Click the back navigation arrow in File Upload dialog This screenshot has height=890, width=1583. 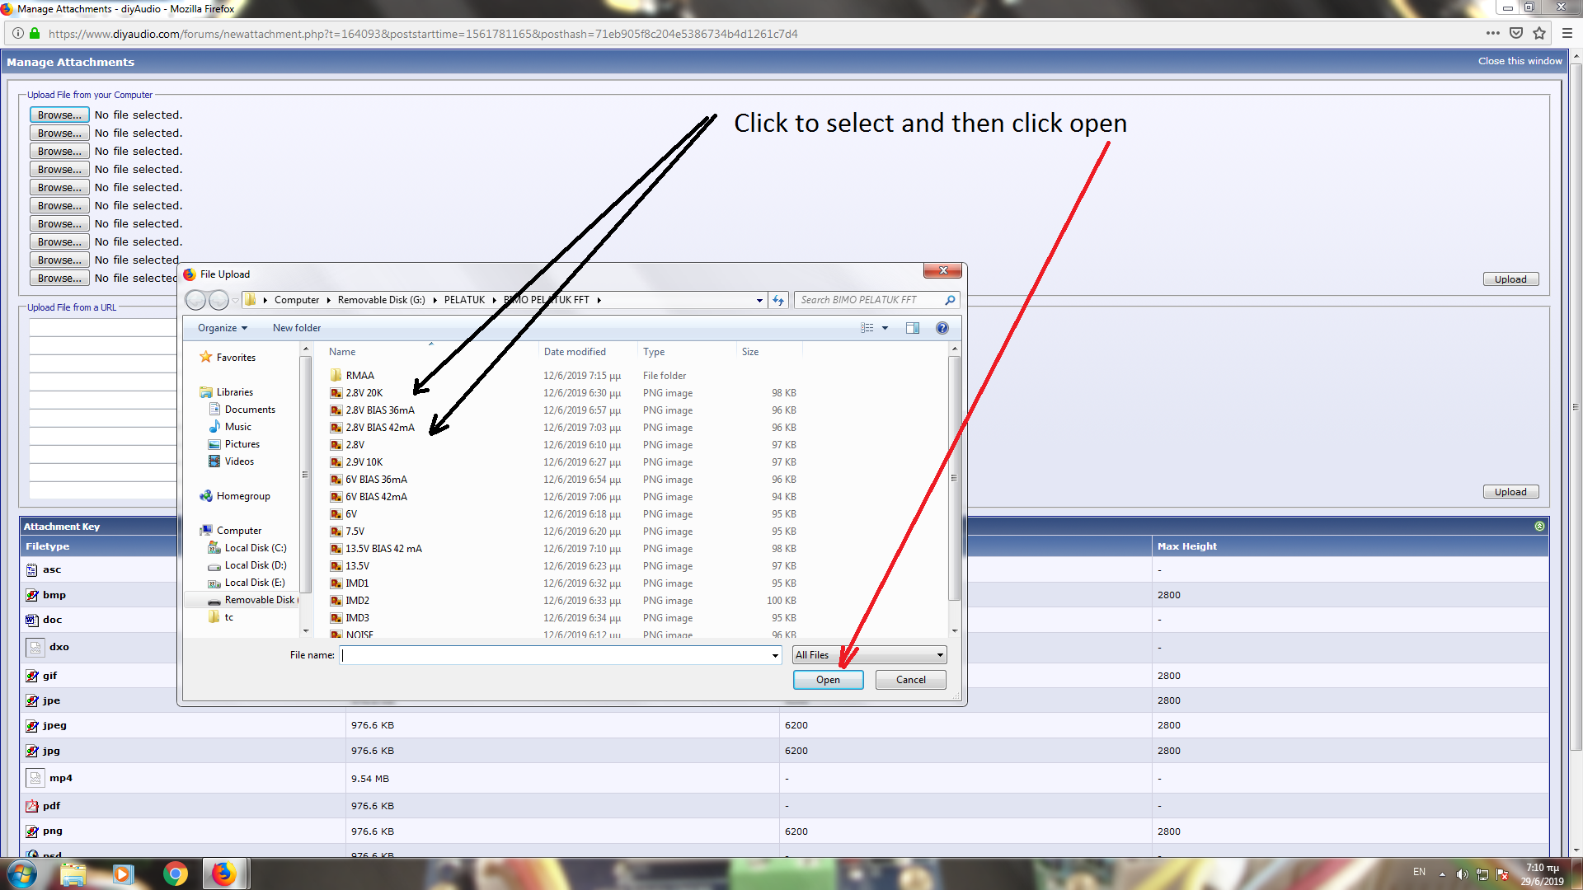tap(195, 300)
